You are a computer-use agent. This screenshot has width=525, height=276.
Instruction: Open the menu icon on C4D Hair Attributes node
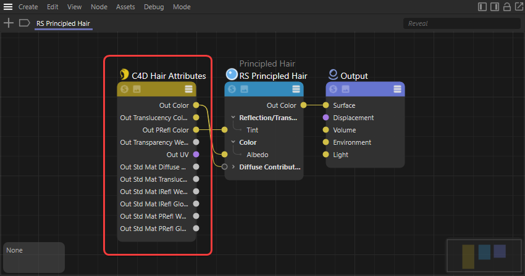(188, 89)
